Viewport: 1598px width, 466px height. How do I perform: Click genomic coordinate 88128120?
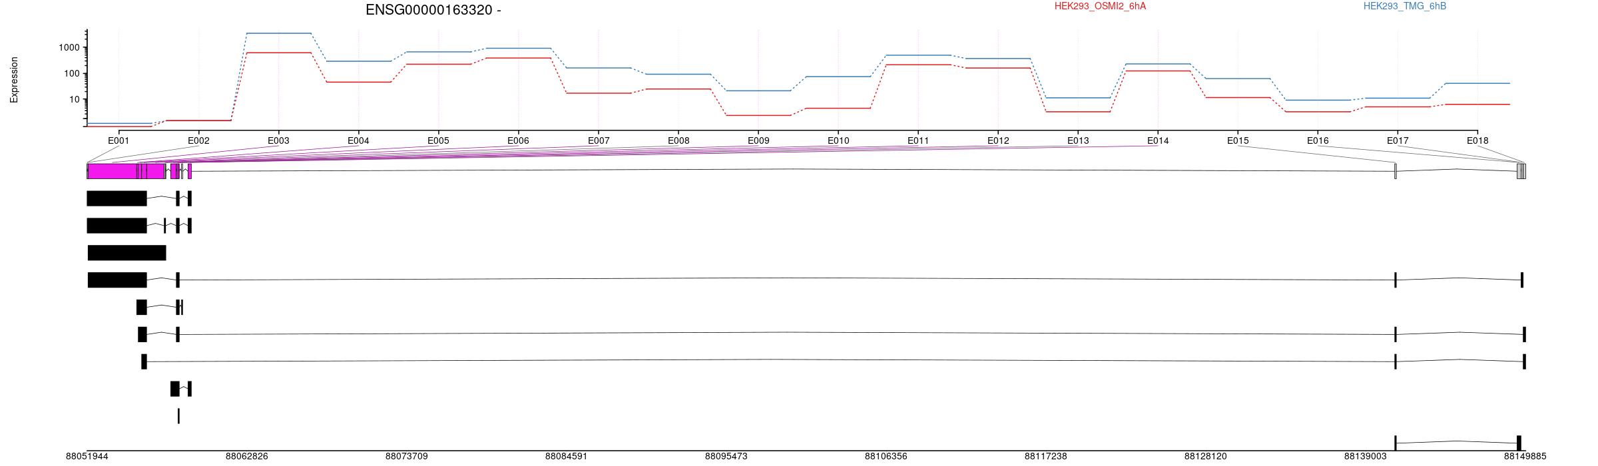click(1206, 457)
